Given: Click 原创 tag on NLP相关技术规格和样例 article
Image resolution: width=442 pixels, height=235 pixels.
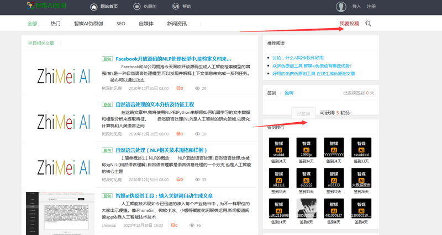Looking at the screenshot, I should [107, 150].
